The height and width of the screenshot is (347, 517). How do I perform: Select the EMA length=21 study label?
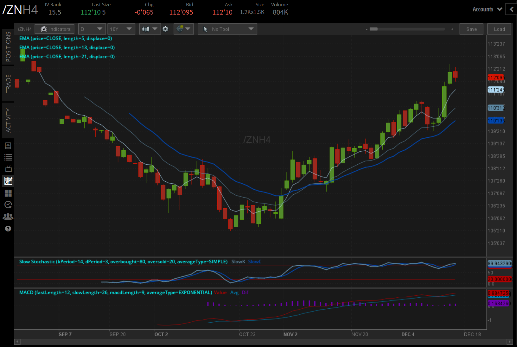[67, 57]
